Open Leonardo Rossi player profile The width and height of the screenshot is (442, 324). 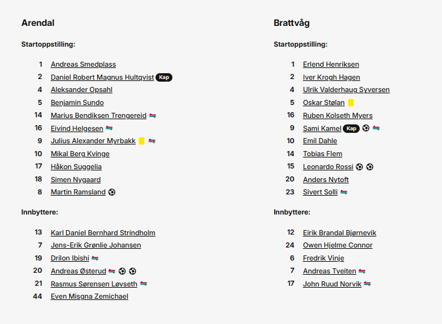click(328, 167)
